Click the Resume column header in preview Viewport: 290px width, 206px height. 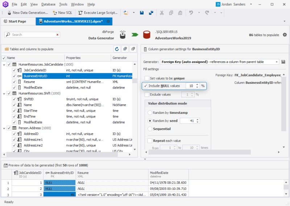[112, 175]
